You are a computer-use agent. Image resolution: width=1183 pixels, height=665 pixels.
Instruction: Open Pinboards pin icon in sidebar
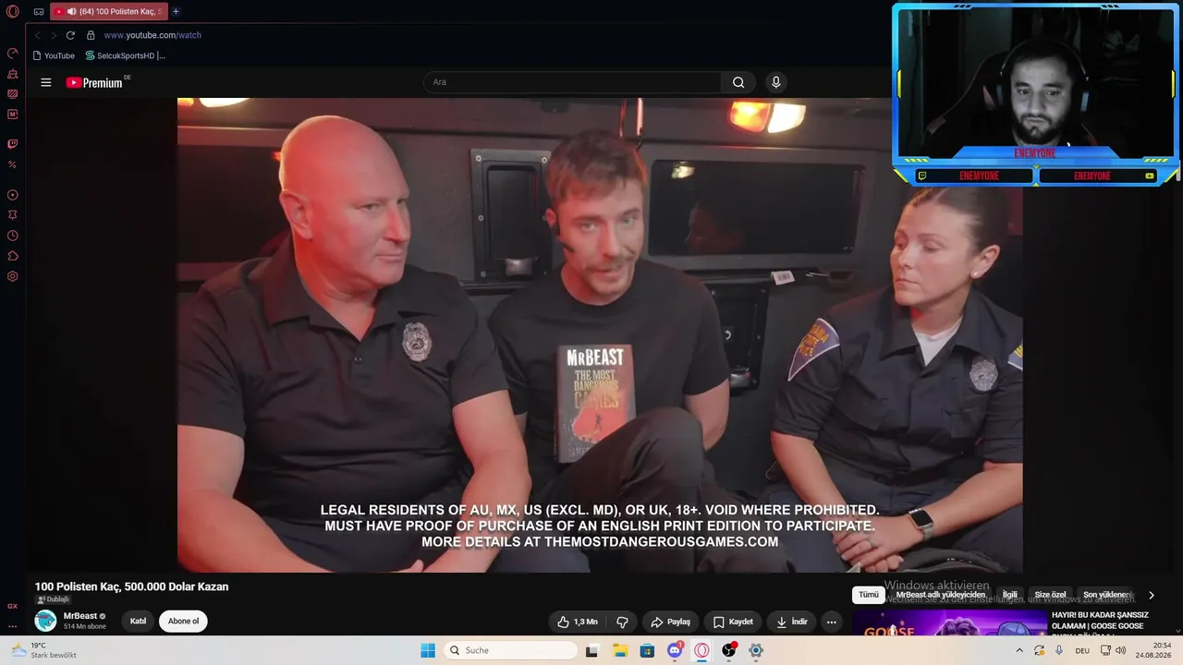tap(13, 215)
